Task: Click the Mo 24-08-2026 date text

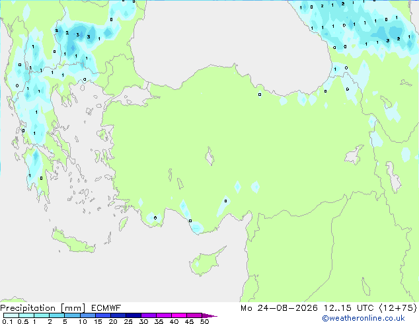Action: point(279,308)
